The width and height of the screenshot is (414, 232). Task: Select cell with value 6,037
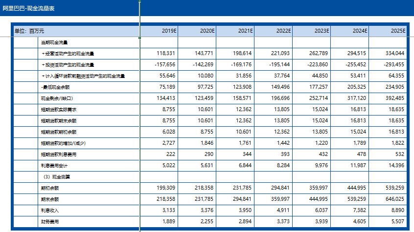click(312, 211)
